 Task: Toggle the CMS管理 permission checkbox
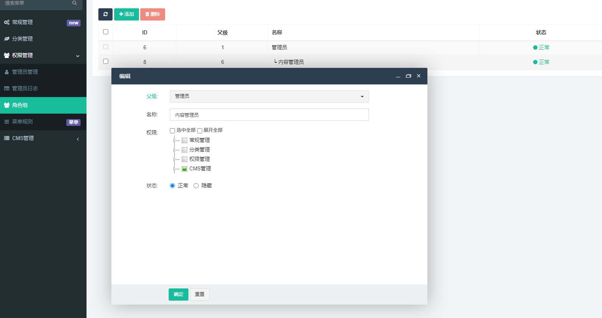(184, 169)
